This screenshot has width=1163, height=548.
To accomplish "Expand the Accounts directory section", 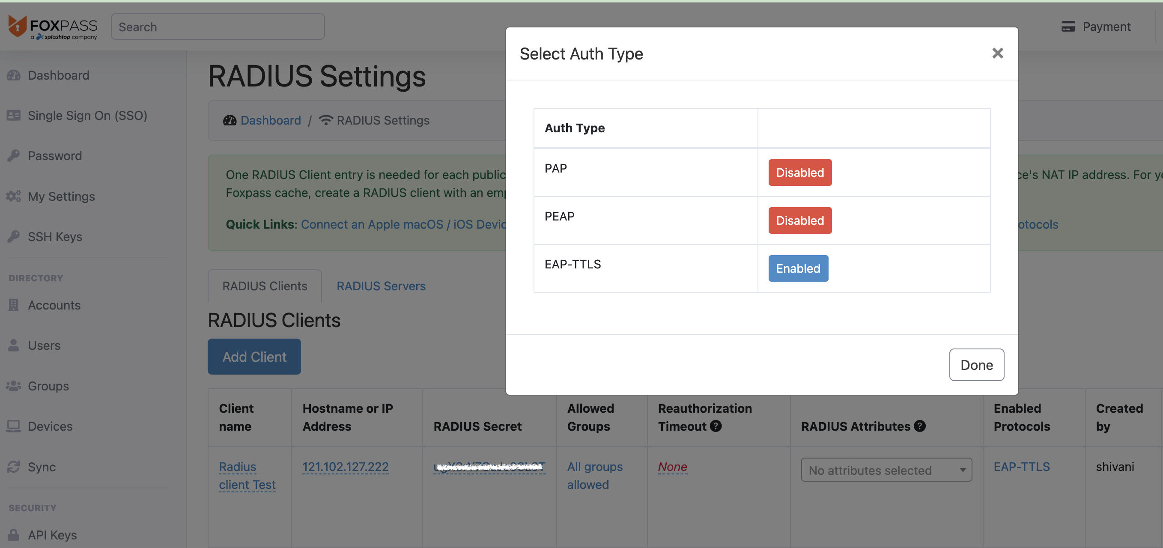I will [x=54, y=305].
